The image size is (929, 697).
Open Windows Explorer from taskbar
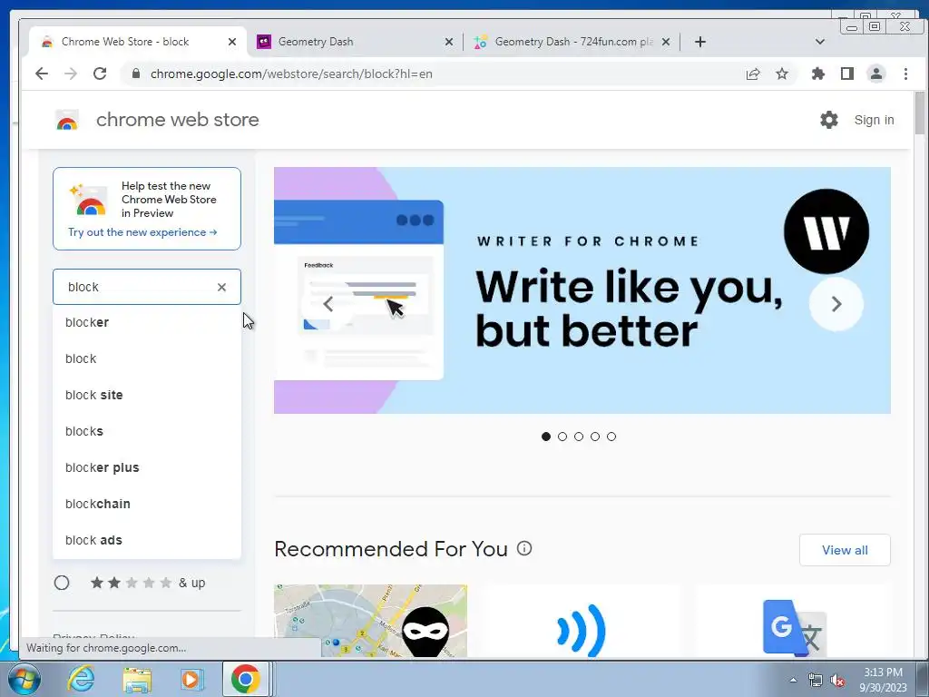(x=137, y=679)
